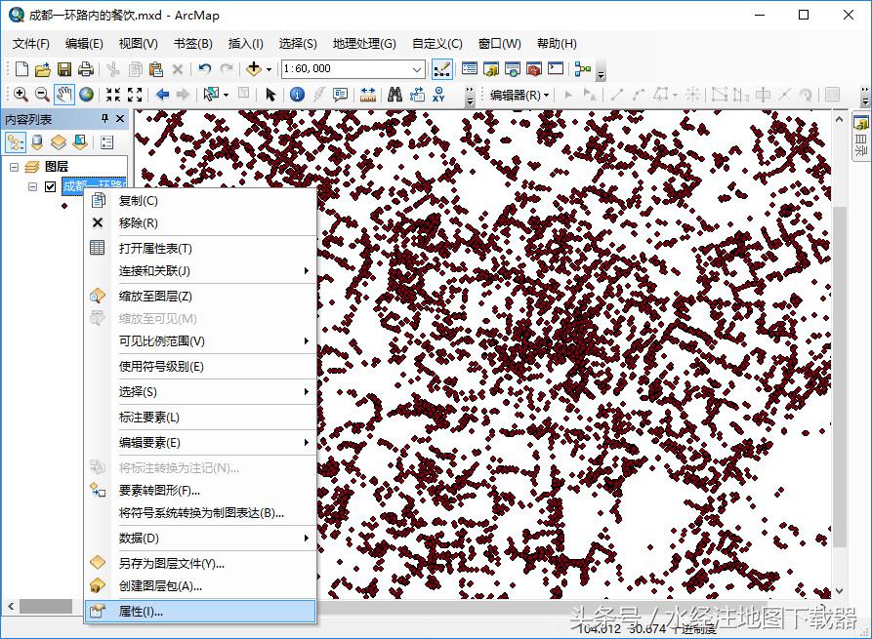Open the 地理处理(G) menu

point(363,44)
